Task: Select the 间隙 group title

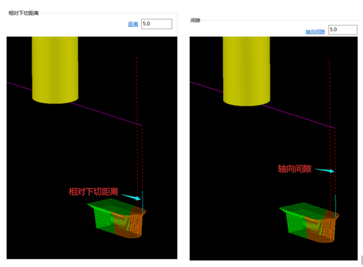Action: pos(195,20)
